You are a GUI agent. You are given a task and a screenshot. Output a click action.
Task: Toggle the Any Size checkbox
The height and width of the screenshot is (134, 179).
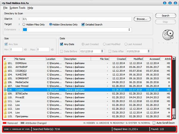6,44
